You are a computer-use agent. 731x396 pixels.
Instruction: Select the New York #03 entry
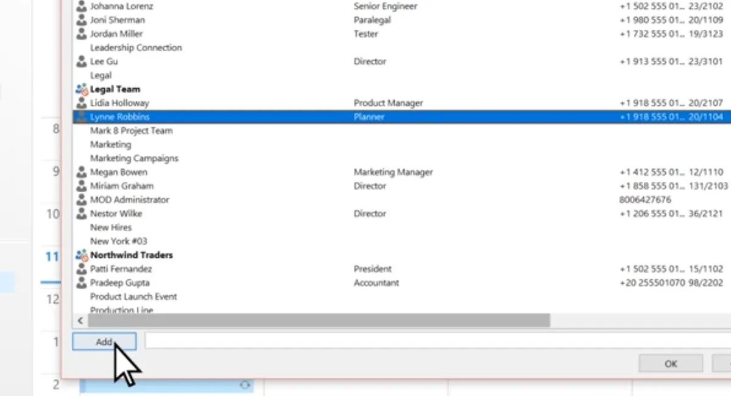pos(119,241)
